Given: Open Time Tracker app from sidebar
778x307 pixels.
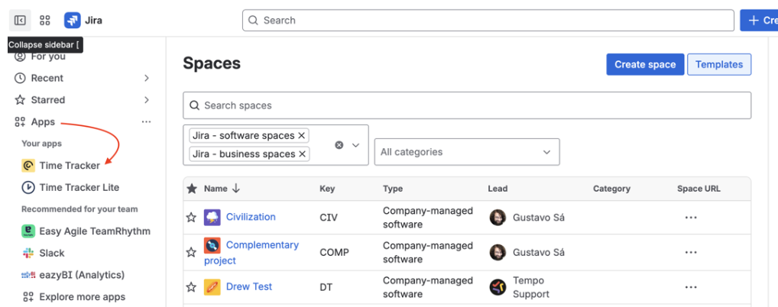Looking at the screenshot, I should (x=69, y=166).
